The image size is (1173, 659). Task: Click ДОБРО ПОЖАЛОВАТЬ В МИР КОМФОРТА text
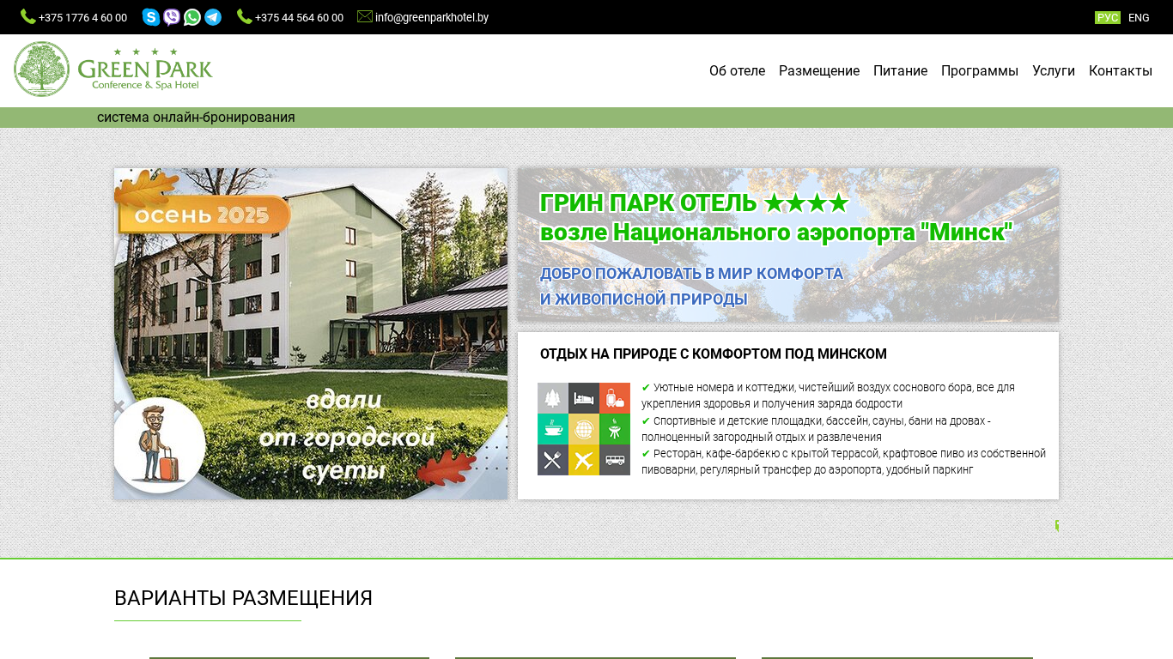(x=691, y=274)
